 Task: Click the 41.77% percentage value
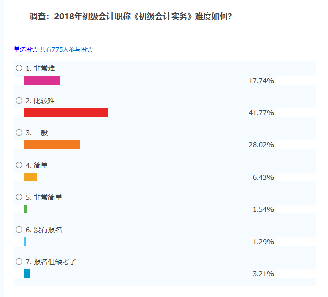click(261, 113)
